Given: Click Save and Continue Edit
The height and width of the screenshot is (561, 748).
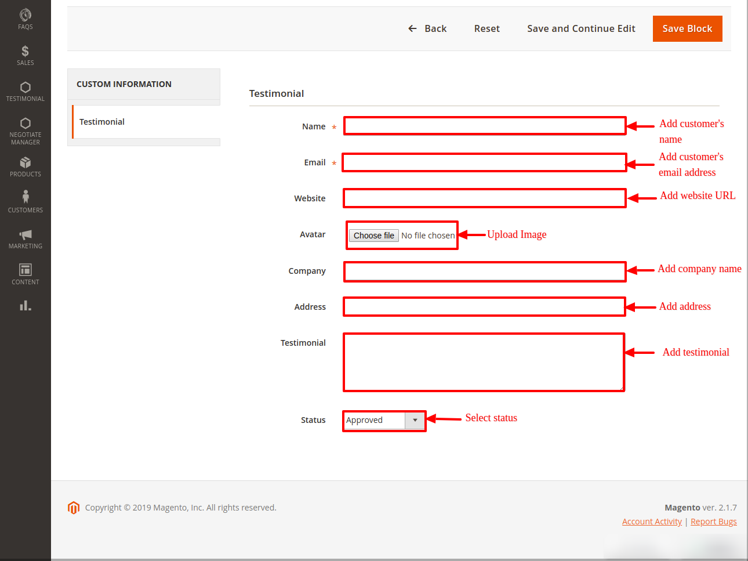Looking at the screenshot, I should (581, 28).
